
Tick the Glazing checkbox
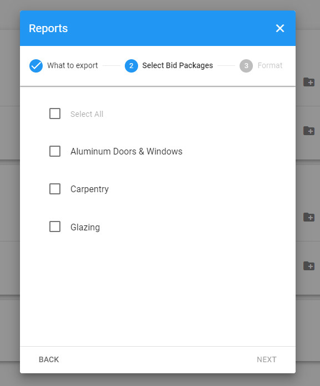[55, 227]
